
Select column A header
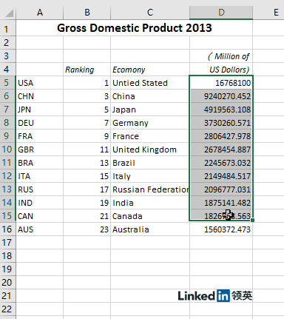click(x=40, y=13)
